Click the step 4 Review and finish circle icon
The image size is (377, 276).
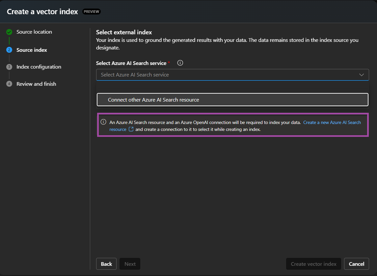click(x=9, y=84)
